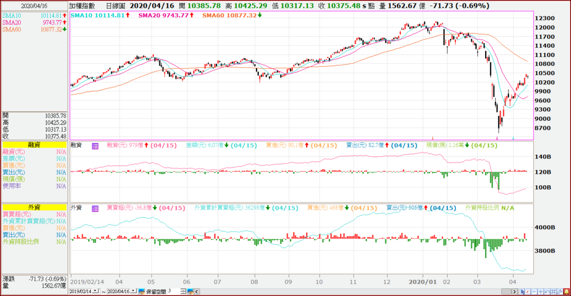Click 外資持股比例 row in left sidebar
The width and height of the screenshot is (571, 296).
tap(34, 241)
